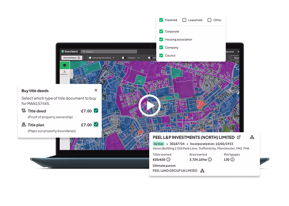
Task: Click the Title plan map-pin icon
Action: [x=24, y=124]
